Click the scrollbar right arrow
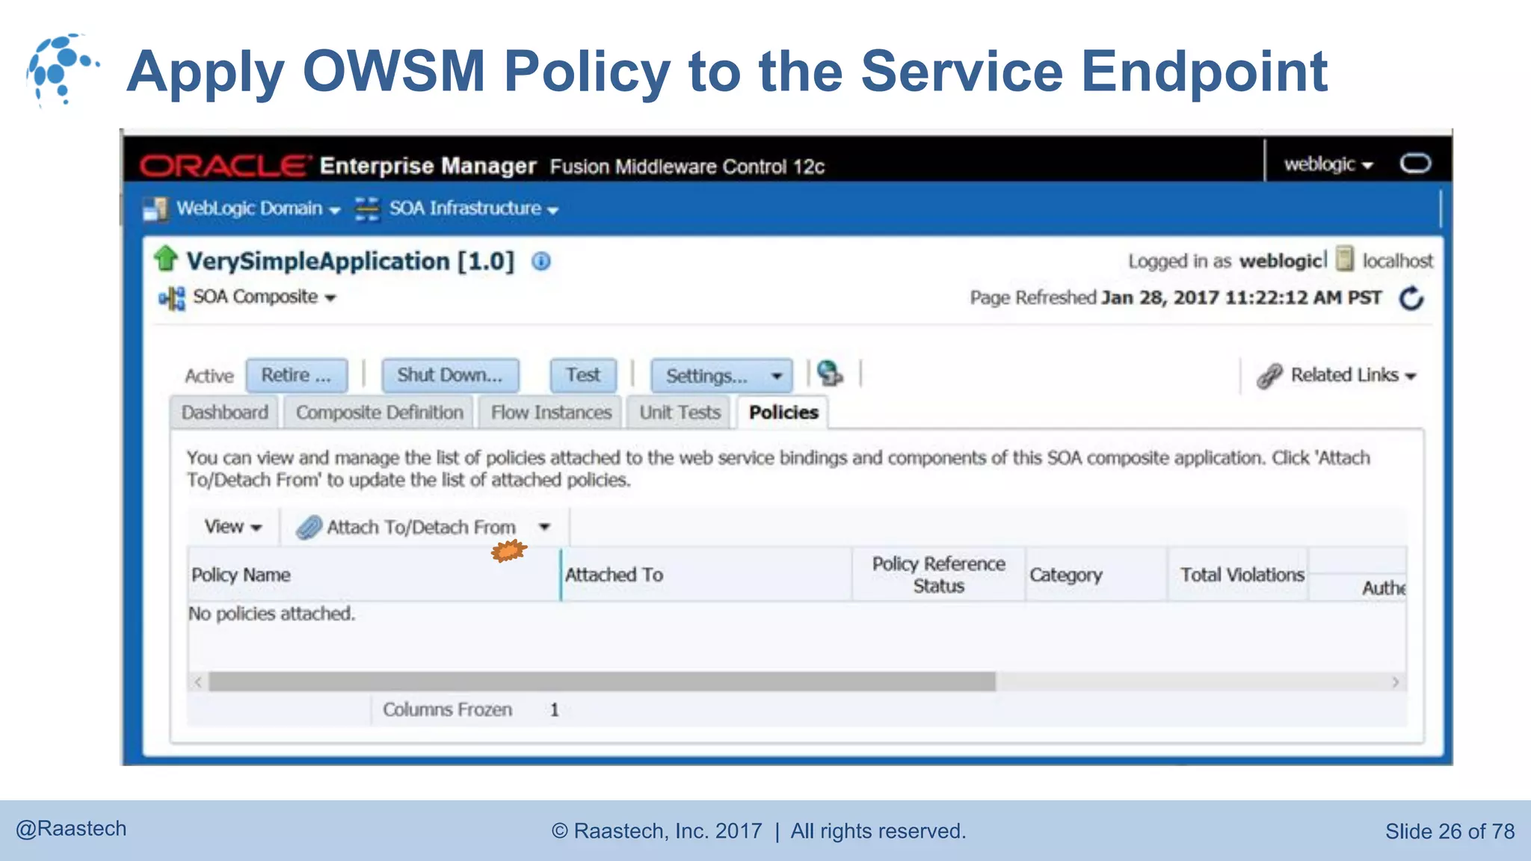 [1395, 682]
